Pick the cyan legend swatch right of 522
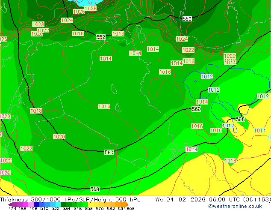 tap(58, 204)
